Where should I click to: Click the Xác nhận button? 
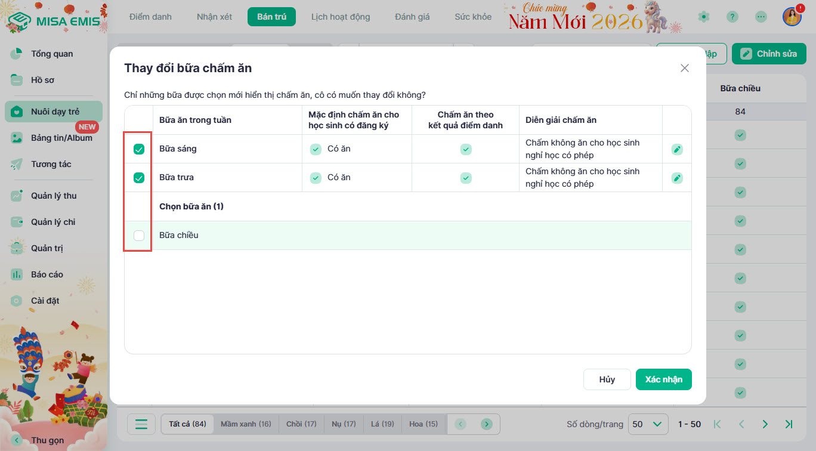663,379
